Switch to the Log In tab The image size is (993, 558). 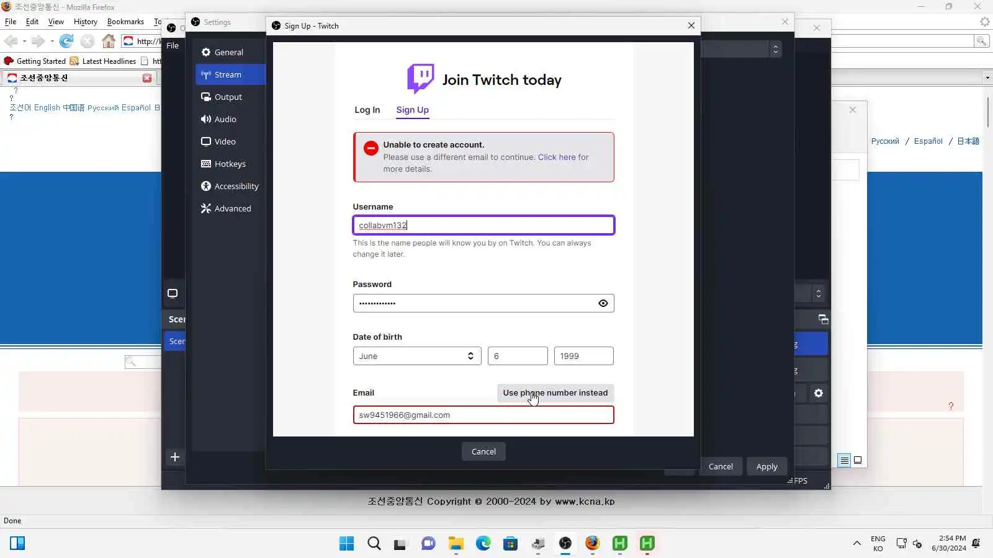367,110
